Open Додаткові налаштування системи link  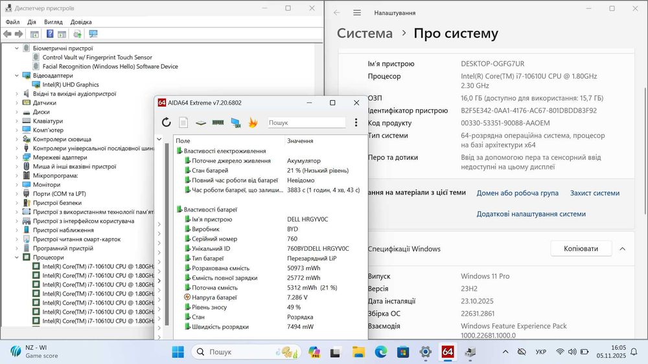click(x=531, y=214)
